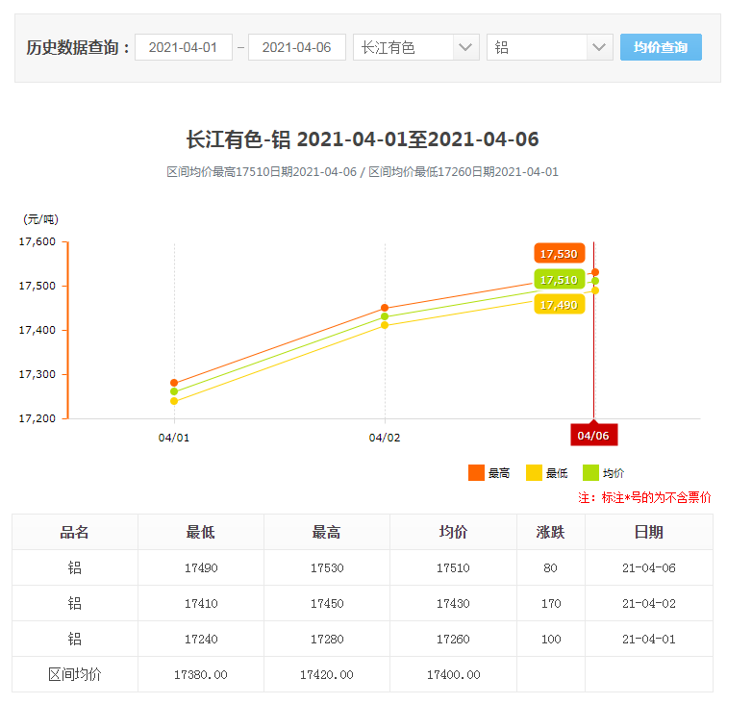Image resolution: width=752 pixels, height=704 pixels.
Task: Click the end date field 2021-04-06
Action: pyautogui.click(x=297, y=47)
